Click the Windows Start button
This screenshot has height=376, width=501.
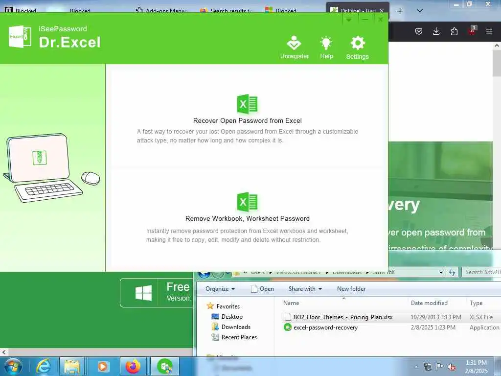pos(13,366)
